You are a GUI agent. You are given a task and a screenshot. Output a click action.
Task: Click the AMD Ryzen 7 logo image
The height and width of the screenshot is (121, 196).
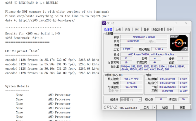coord(178,42)
